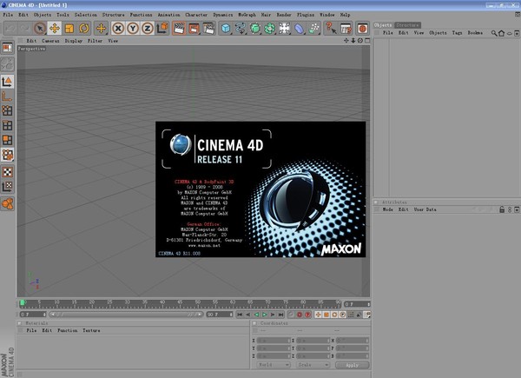Click the Render to Picture Viewer icon
Screen dimensions: 521x378
tap(194, 29)
